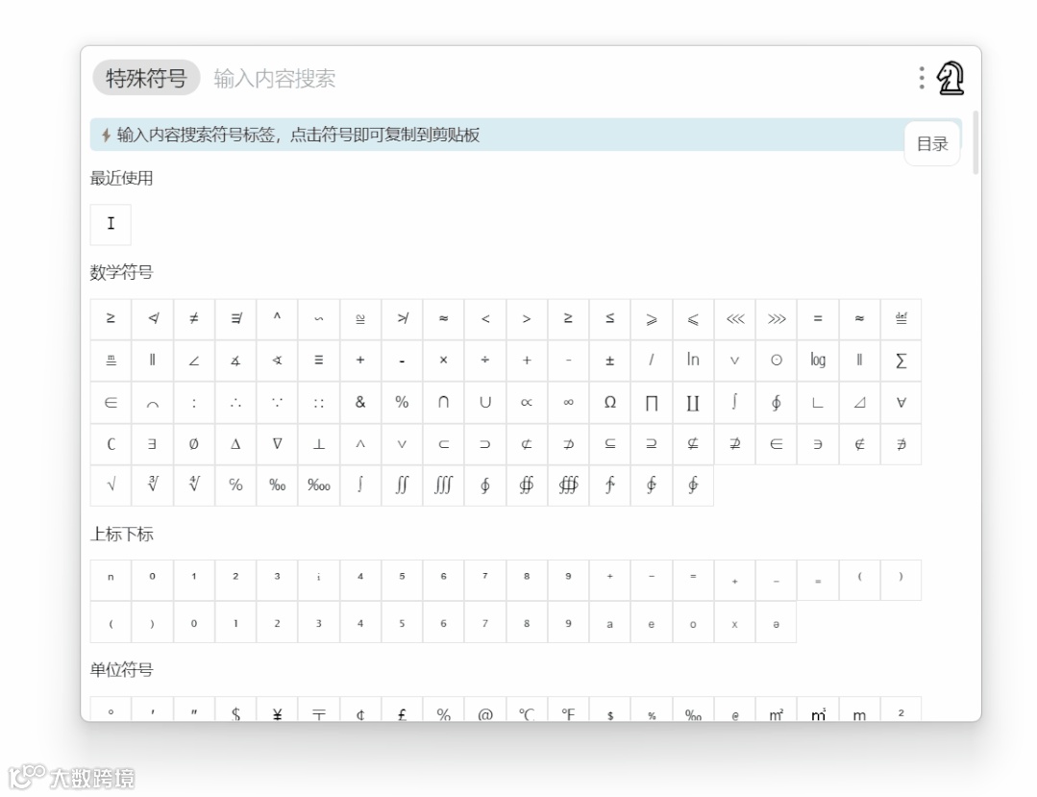Image resolution: width=1037 pixels, height=797 pixels.
Task: Open the 目录 table of contents
Action: pyautogui.click(x=932, y=143)
